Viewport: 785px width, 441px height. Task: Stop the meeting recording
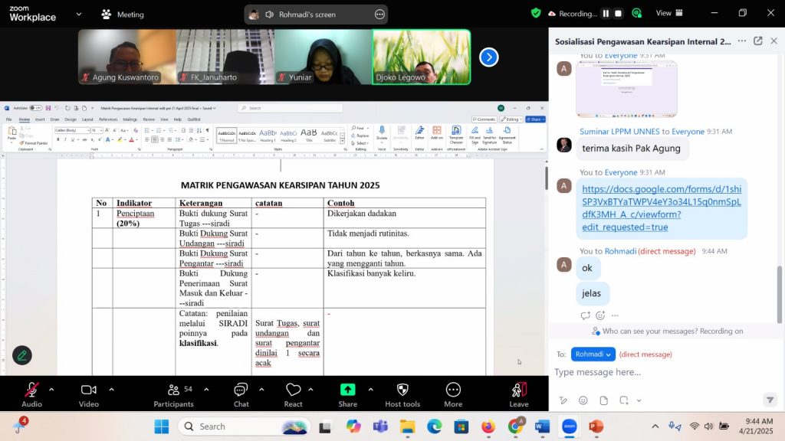point(618,14)
